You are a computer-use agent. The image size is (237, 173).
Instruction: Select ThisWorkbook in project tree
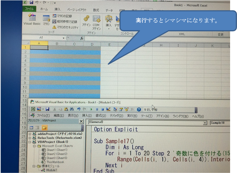click(55, 162)
